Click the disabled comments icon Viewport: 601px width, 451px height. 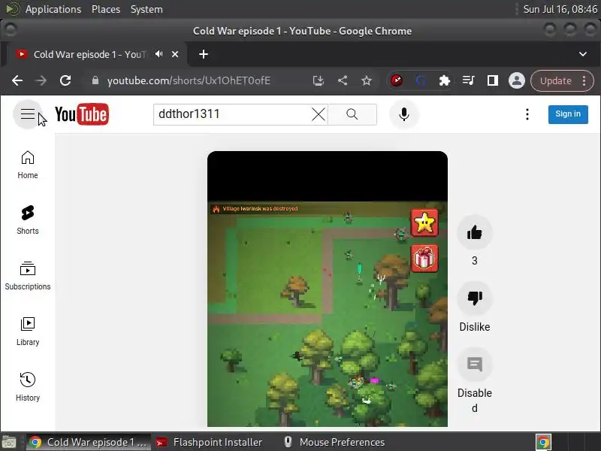(475, 365)
